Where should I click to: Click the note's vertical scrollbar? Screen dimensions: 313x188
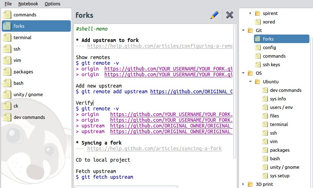235,92
